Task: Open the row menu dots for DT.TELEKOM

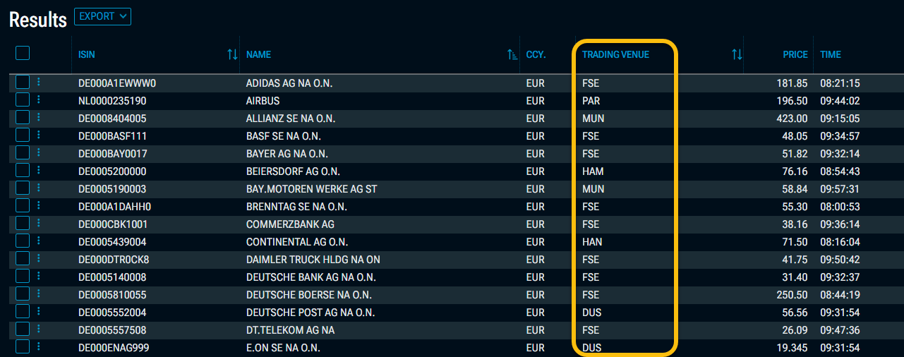Action: (39, 329)
